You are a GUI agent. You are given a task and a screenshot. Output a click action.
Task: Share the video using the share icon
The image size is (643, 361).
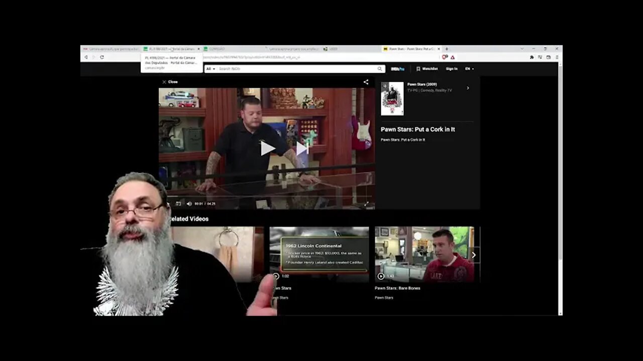coord(366,82)
